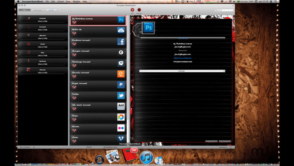
Task: Select the Email category icon in sidebar
Action: pyautogui.click(x=28, y=44)
